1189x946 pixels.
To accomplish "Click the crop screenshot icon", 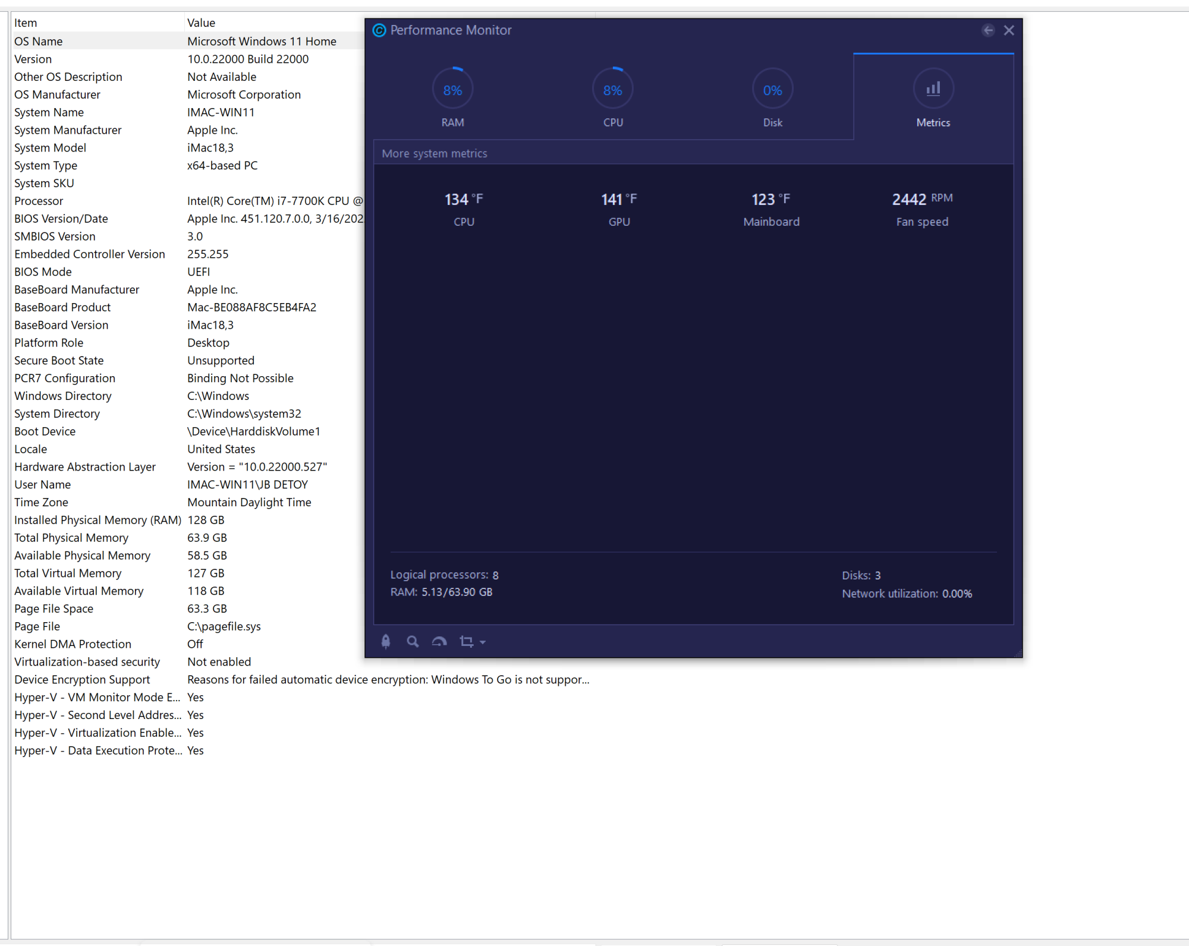I will tap(466, 642).
